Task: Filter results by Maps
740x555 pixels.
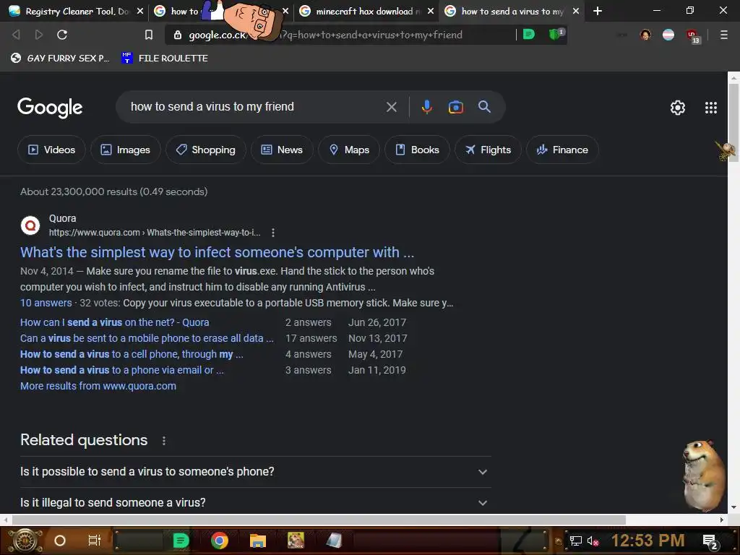Action: point(349,150)
